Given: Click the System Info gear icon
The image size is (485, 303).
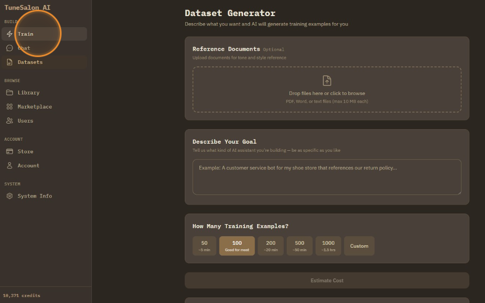Looking at the screenshot, I should (10, 196).
